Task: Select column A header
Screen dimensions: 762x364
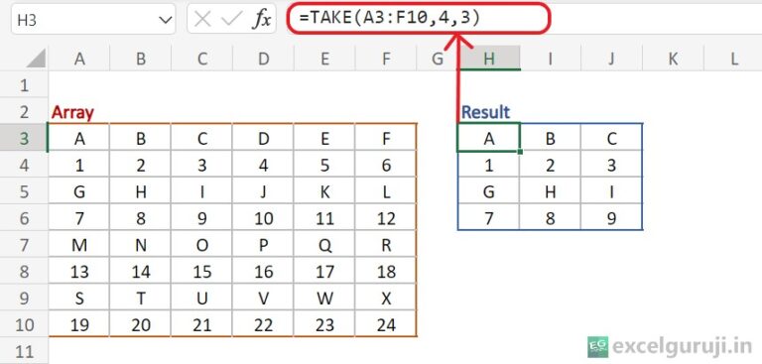Action: tap(79, 59)
